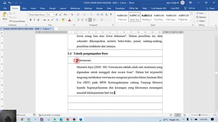Toggle Underline formatting
218x122 pixels.
tap(38, 20)
